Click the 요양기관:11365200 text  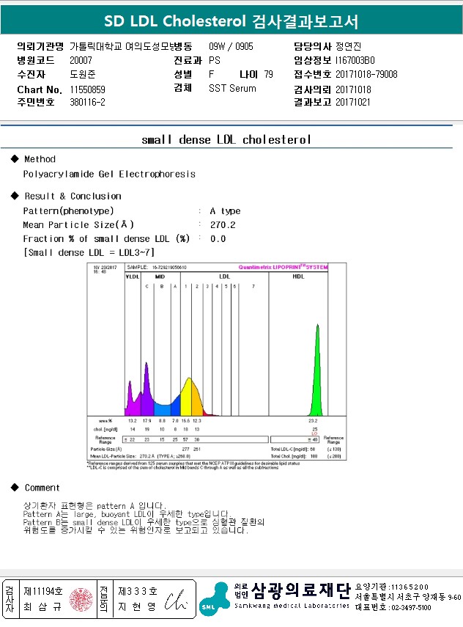[x=392, y=587]
